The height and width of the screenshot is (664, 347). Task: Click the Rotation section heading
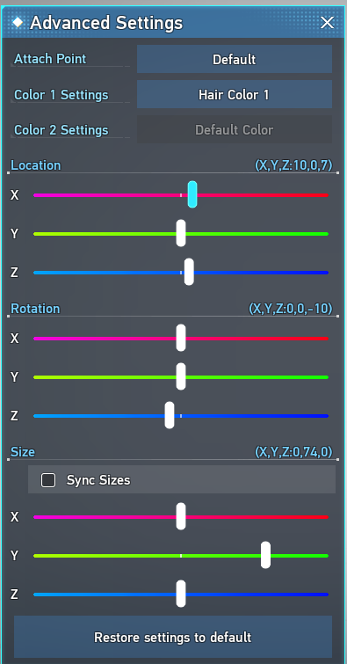pos(35,309)
